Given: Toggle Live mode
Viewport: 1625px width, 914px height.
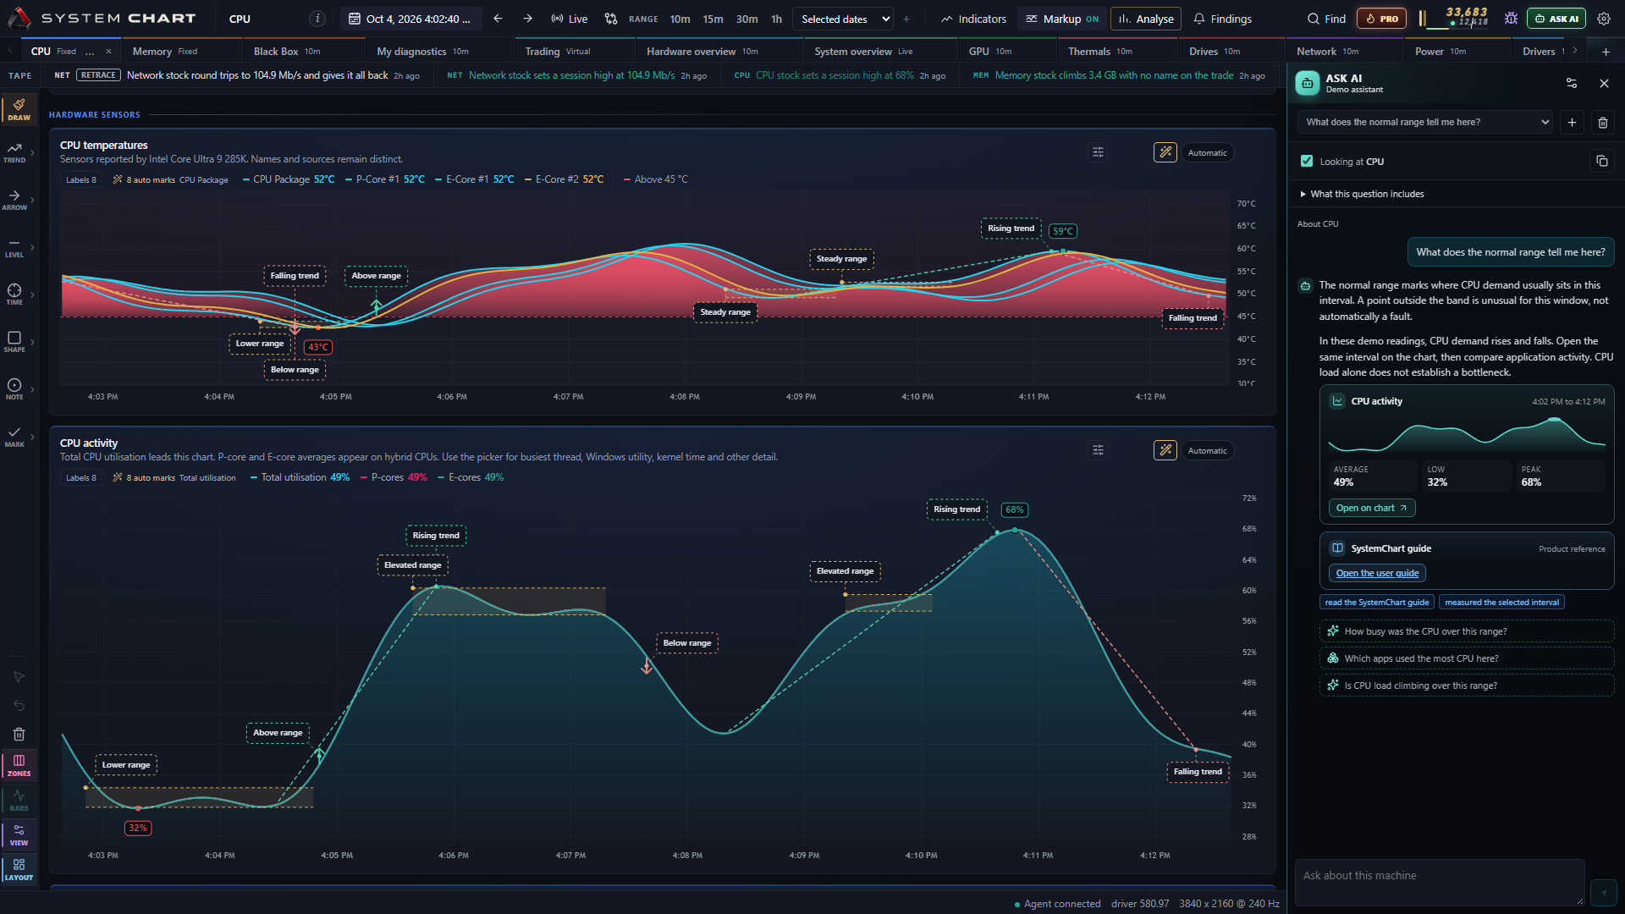Looking at the screenshot, I should [569, 19].
